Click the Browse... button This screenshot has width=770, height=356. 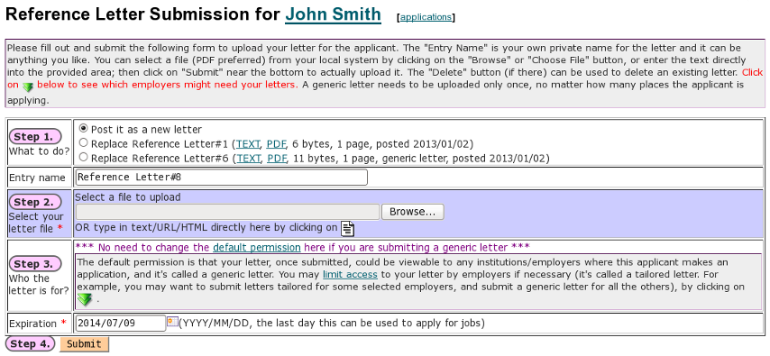pyautogui.click(x=413, y=212)
